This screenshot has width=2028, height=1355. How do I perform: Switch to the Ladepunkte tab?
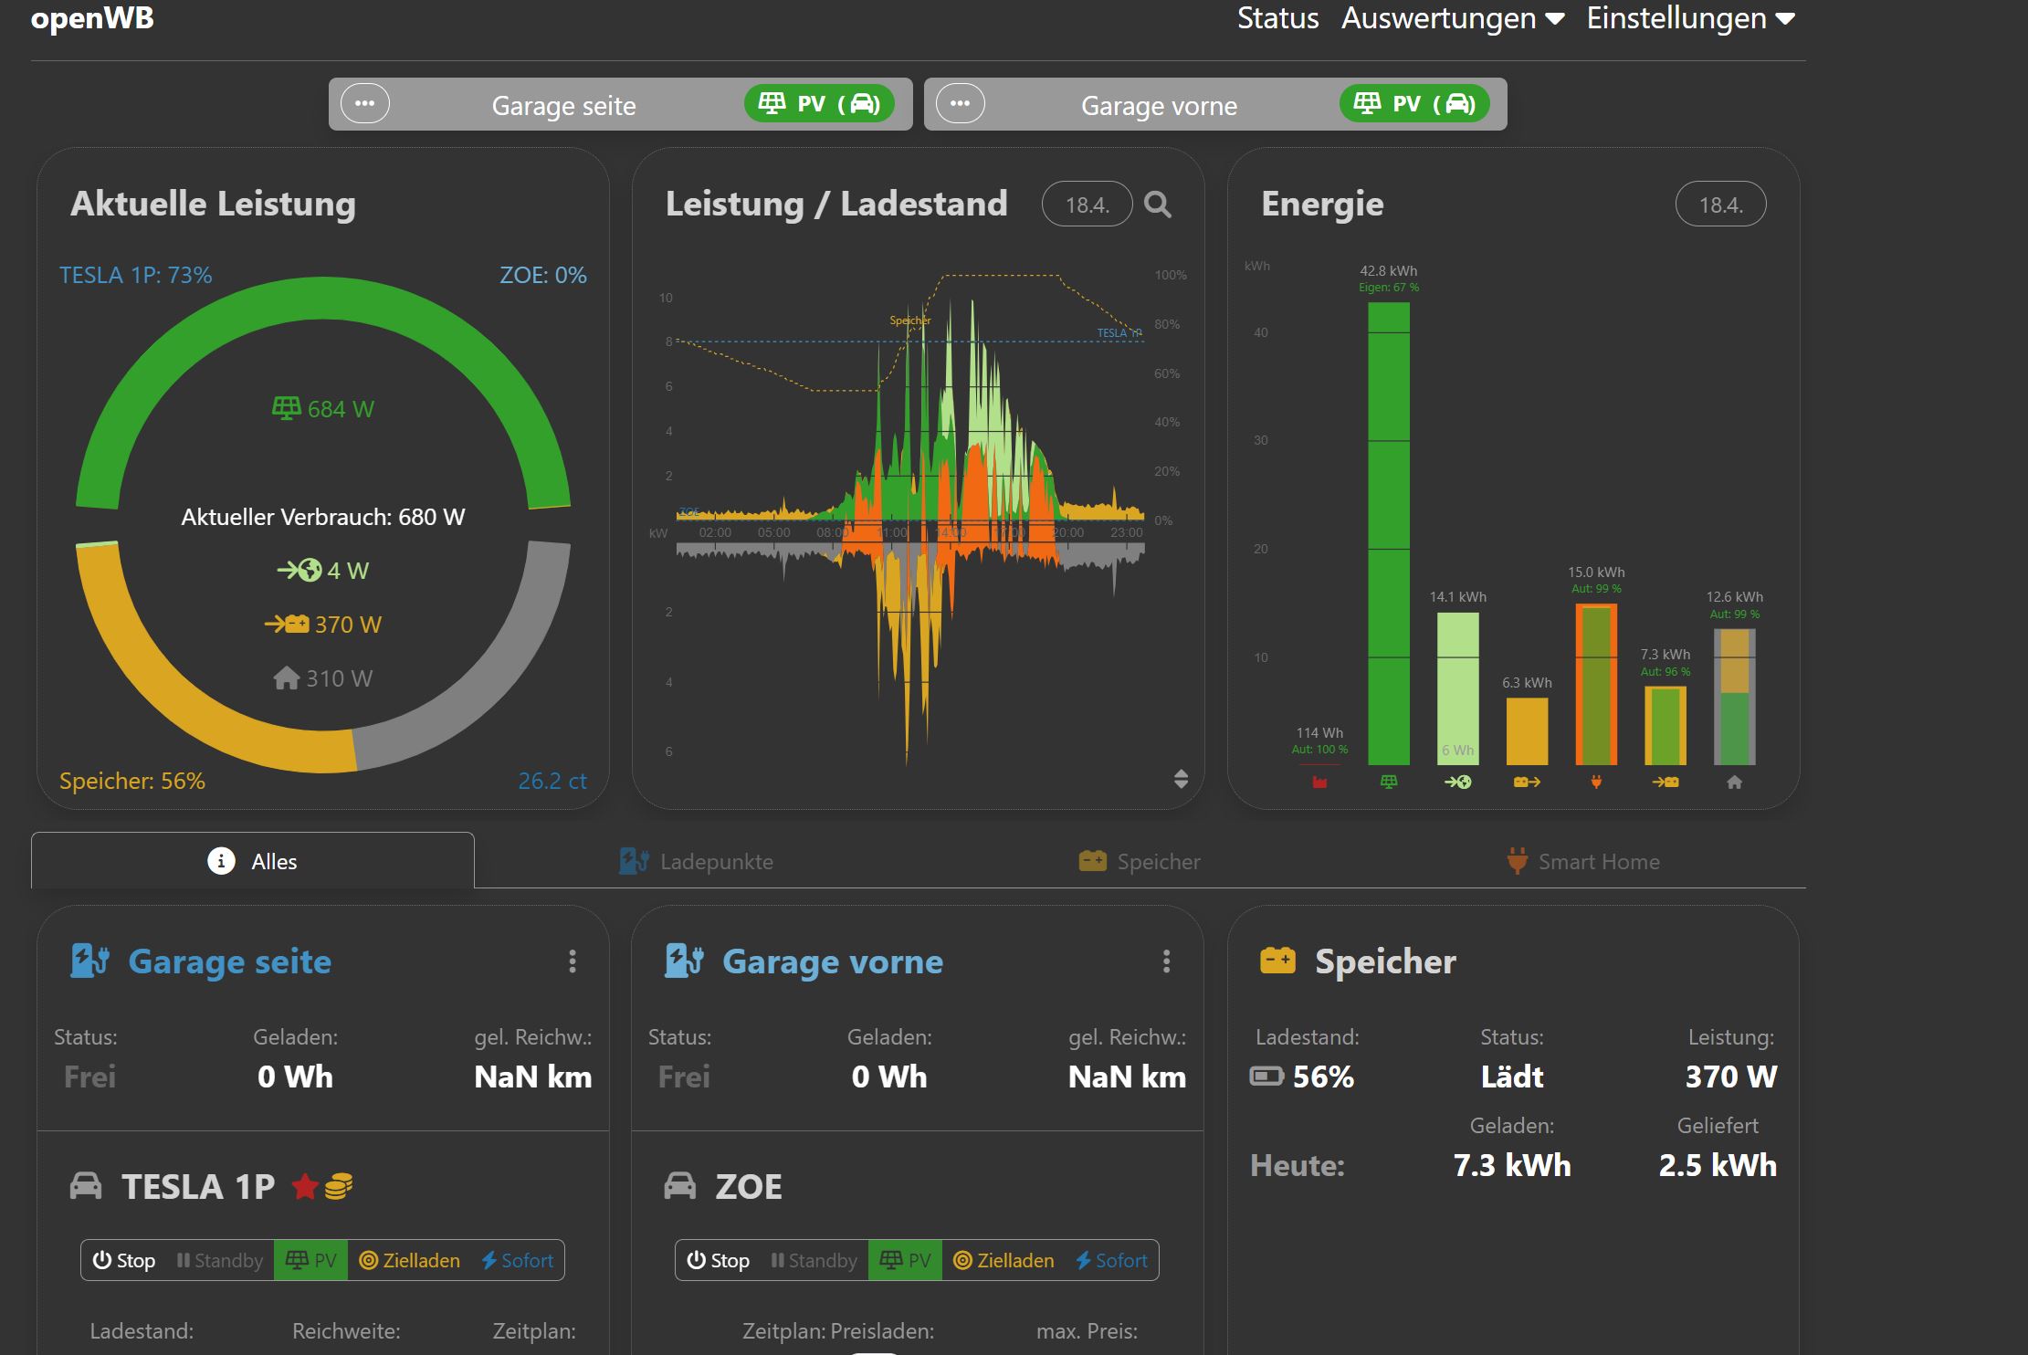click(697, 861)
